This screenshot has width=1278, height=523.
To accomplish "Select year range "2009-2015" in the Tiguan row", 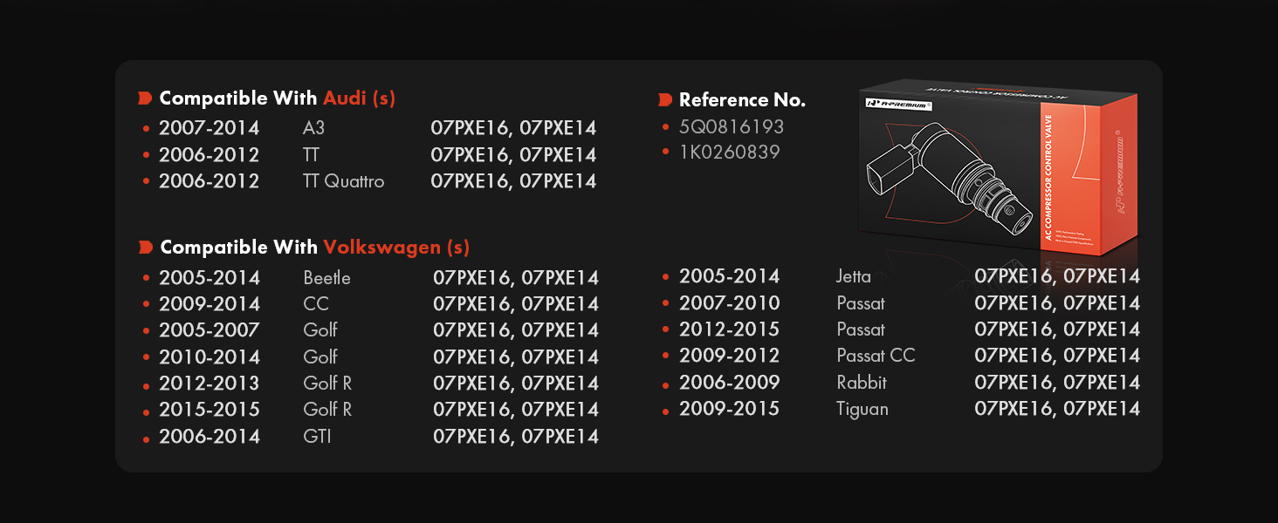I will point(730,409).
